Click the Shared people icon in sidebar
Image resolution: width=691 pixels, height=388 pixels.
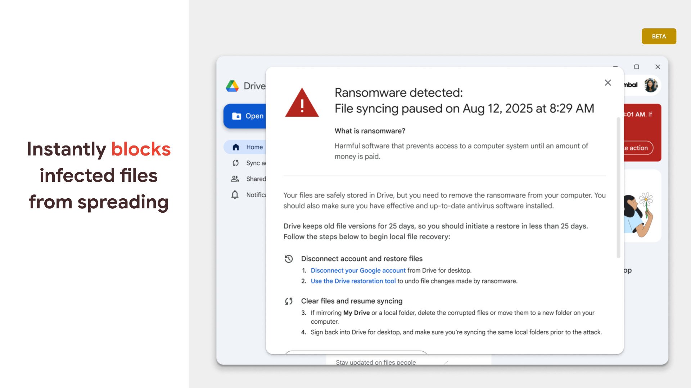[x=236, y=179]
